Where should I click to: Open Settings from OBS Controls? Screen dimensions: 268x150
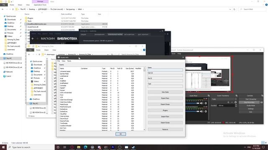(250, 109)
